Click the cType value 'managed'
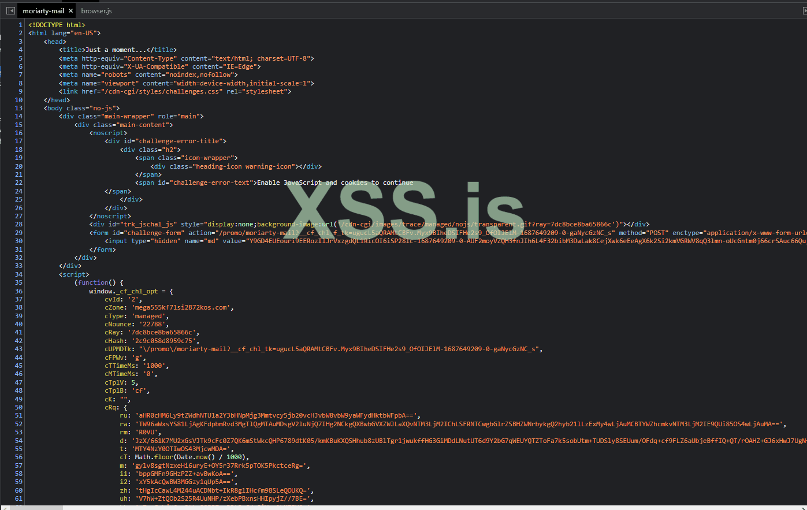 (148, 316)
